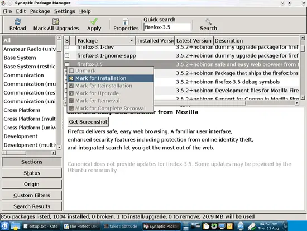Click package list scroll down arrow
This screenshot has width=307, height=231.
pyautogui.click(x=303, y=97)
